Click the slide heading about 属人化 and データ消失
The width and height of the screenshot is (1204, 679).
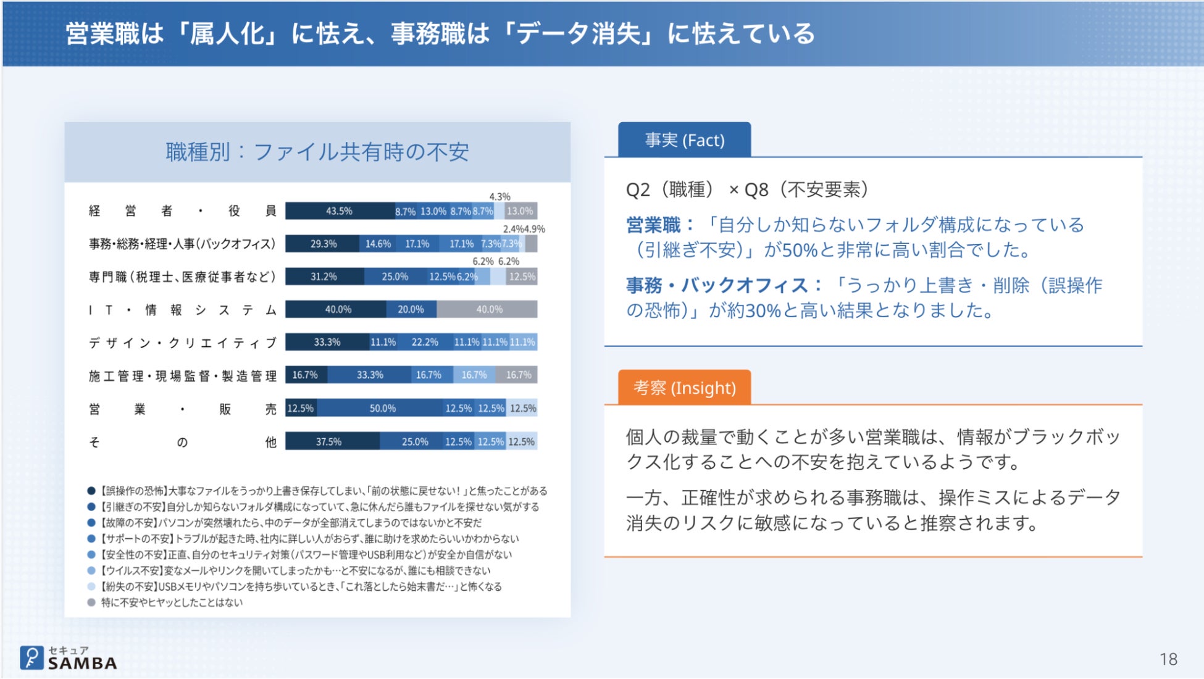[440, 33]
